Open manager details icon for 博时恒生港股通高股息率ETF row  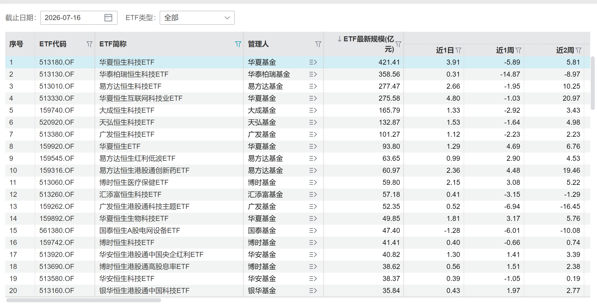pyautogui.click(x=313, y=266)
